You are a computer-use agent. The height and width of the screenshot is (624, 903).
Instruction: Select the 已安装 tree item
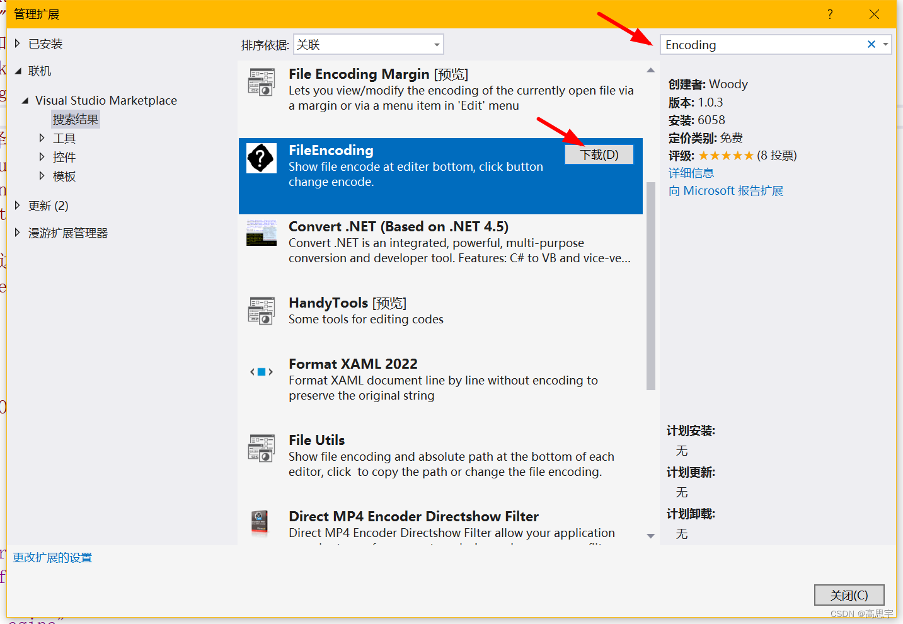point(45,43)
